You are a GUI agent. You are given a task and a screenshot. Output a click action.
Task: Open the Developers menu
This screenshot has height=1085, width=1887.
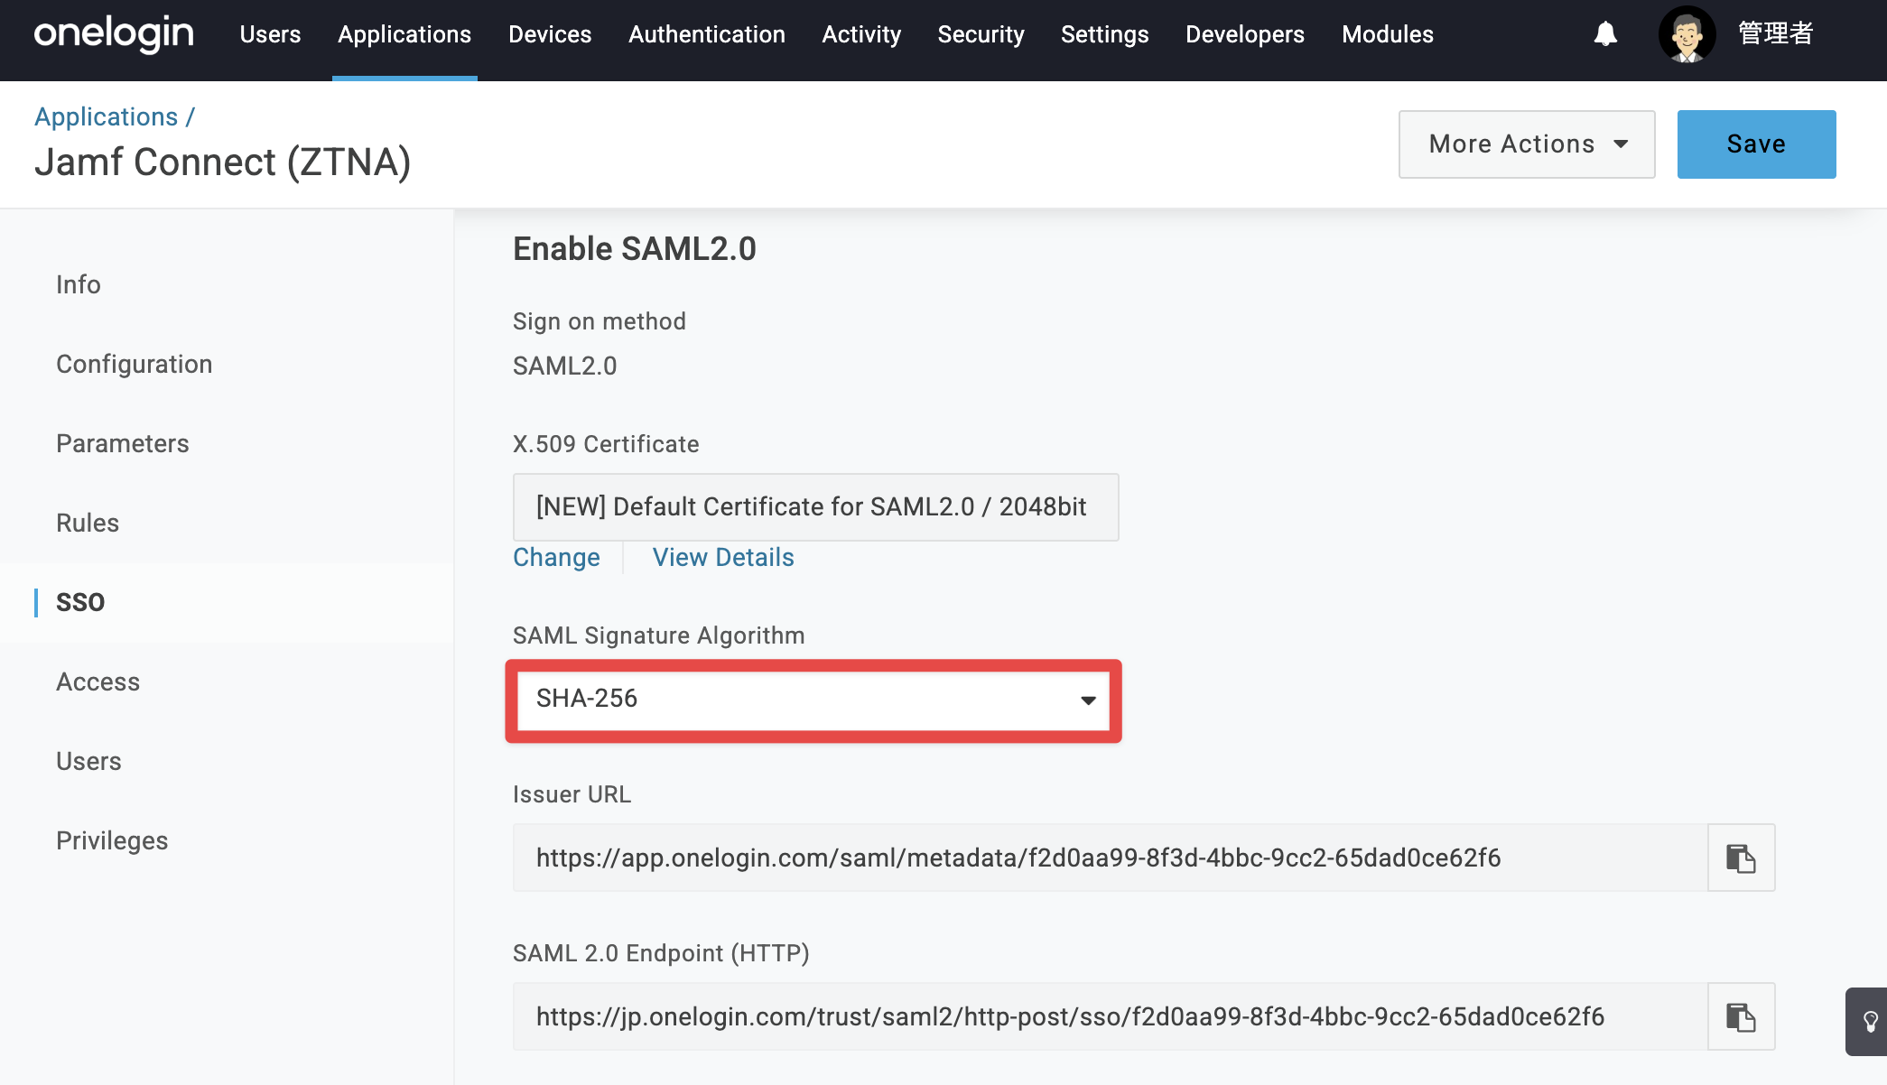(1245, 34)
